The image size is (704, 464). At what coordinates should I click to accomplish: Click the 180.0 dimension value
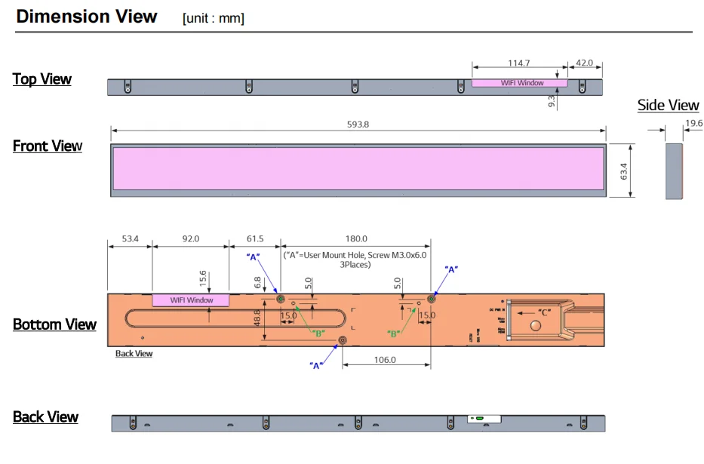pyautogui.click(x=356, y=238)
